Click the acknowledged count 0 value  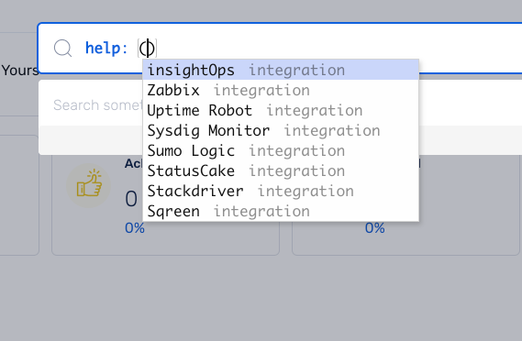(131, 199)
